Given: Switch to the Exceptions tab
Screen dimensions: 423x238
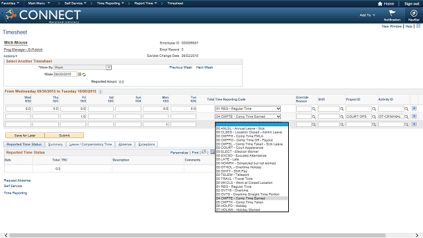Looking at the screenshot, I should point(147,144).
